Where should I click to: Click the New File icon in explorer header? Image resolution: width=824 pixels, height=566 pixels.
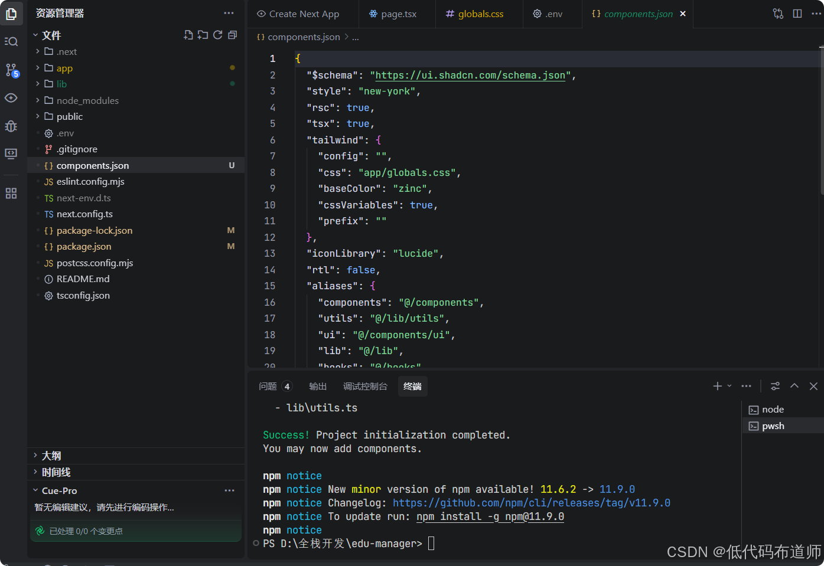[188, 35]
